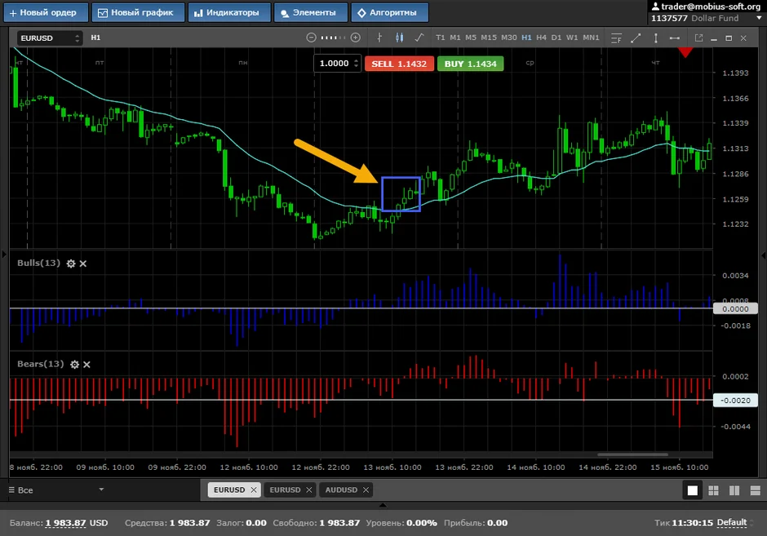Open the Алгоритмы menu
The width and height of the screenshot is (767, 536).
click(389, 13)
